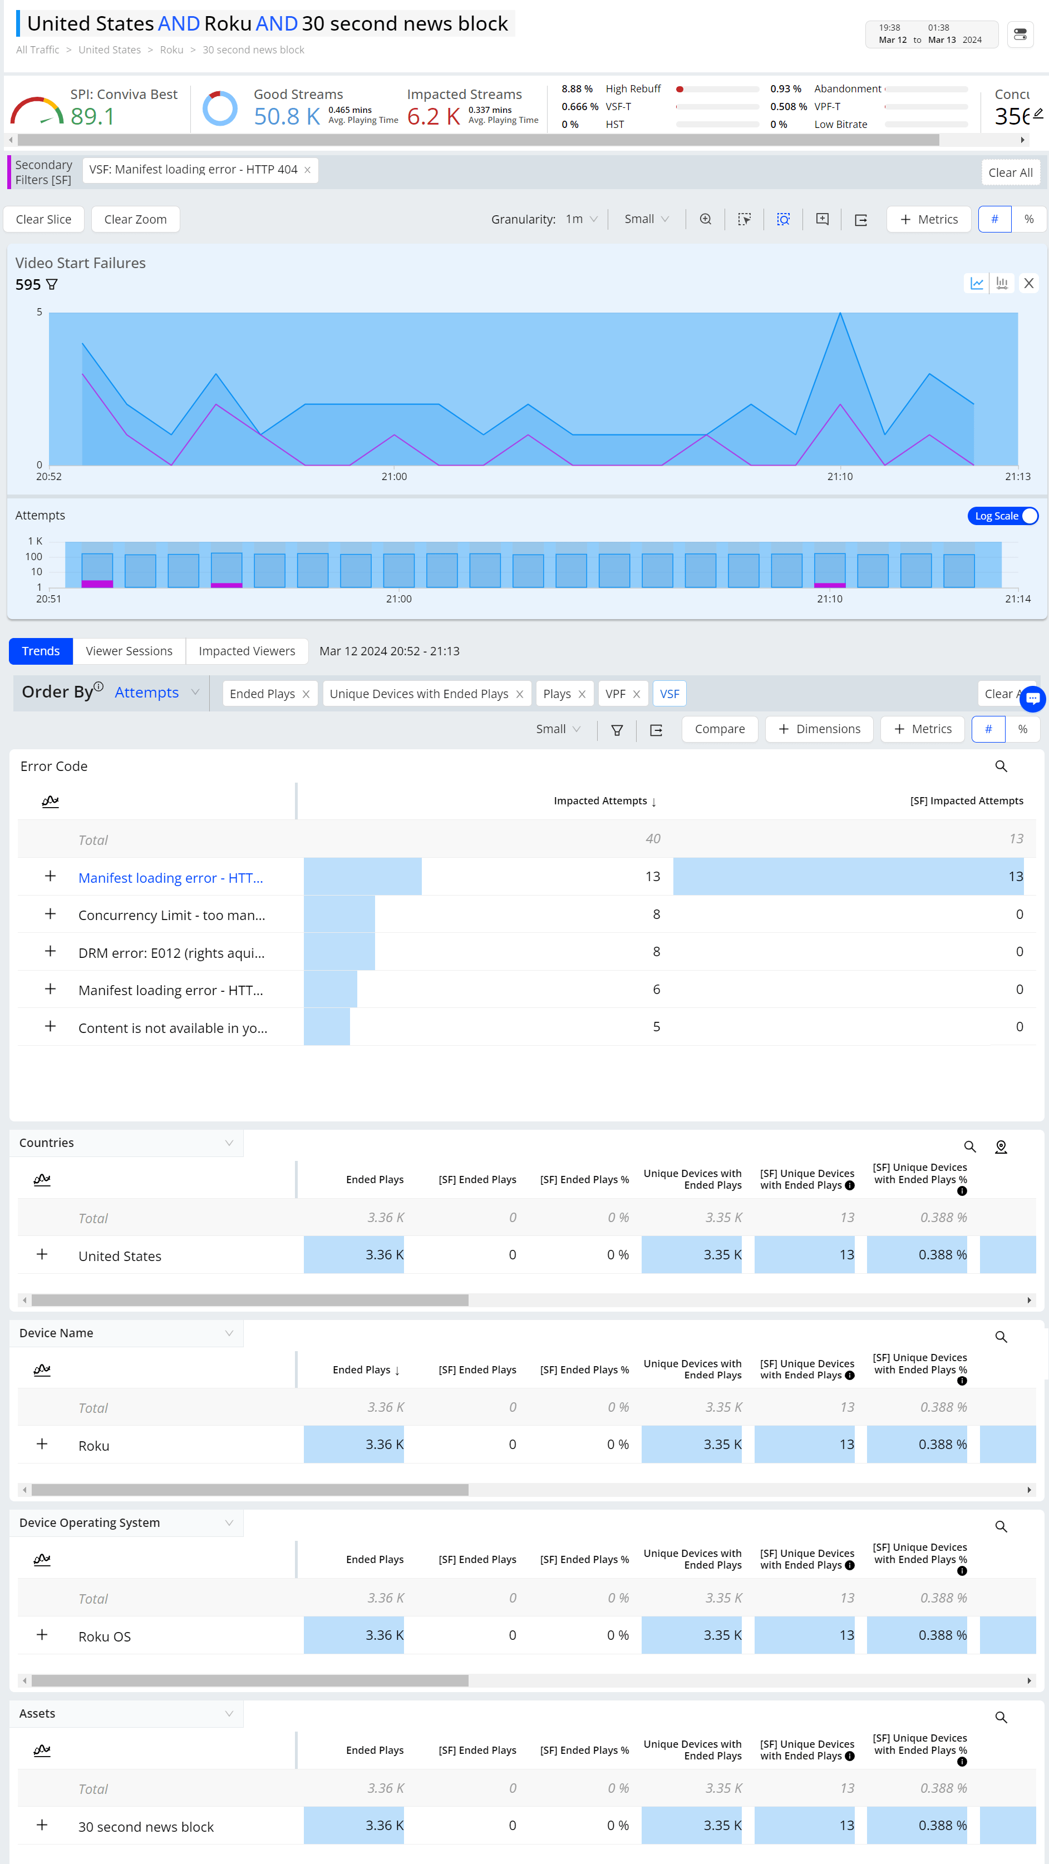This screenshot has height=1864, width=1049.
Task: Click the trend chart icon in Device Name table
Action: pos(42,1369)
